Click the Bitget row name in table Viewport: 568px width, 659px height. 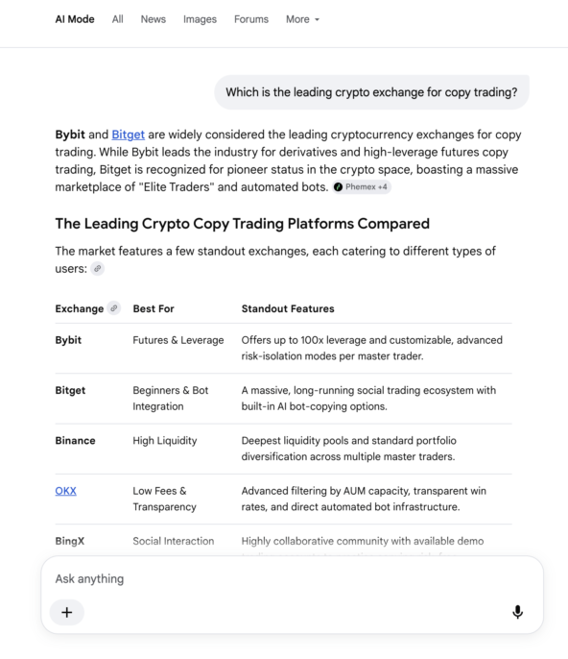click(70, 390)
